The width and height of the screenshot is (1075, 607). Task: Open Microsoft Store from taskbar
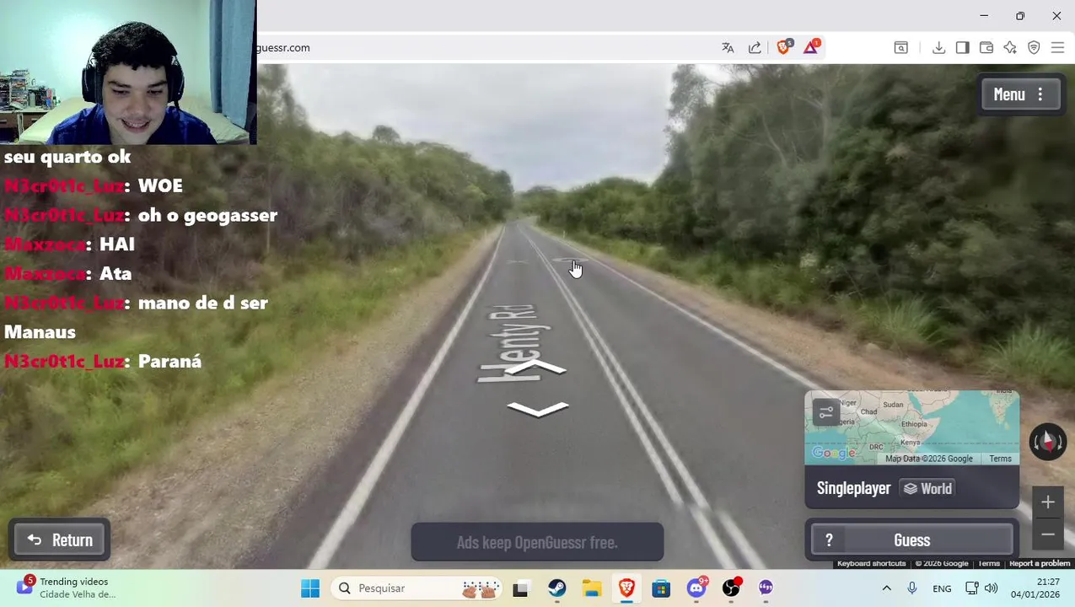click(x=661, y=588)
